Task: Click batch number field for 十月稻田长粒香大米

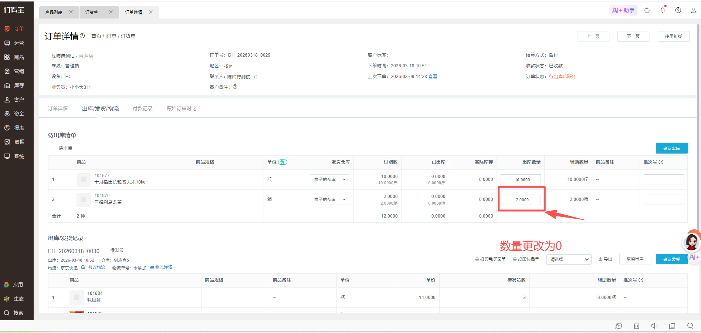Action: click(664, 180)
